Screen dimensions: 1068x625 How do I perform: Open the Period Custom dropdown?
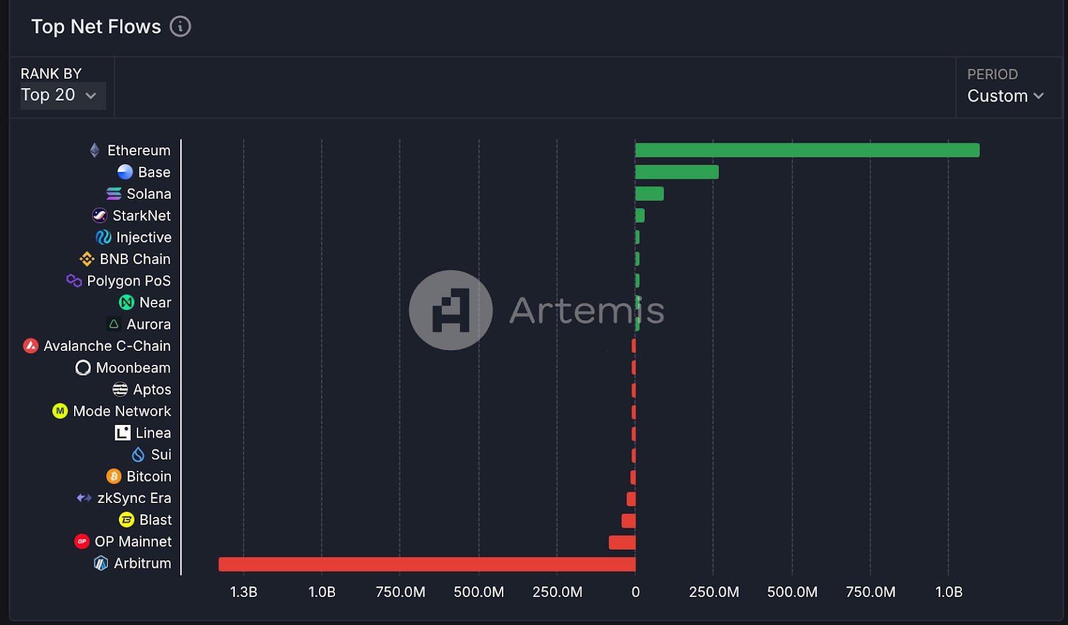(x=1005, y=96)
